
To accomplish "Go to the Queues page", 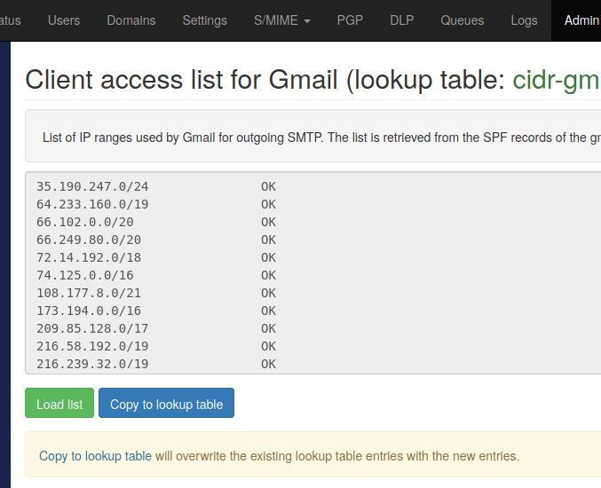I will pyautogui.click(x=462, y=20).
